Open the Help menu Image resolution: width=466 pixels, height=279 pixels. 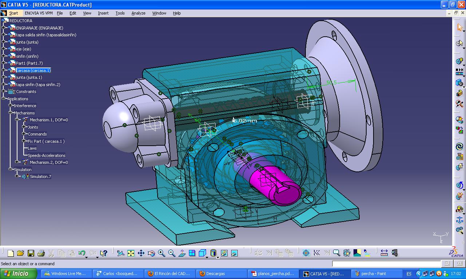(177, 13)
